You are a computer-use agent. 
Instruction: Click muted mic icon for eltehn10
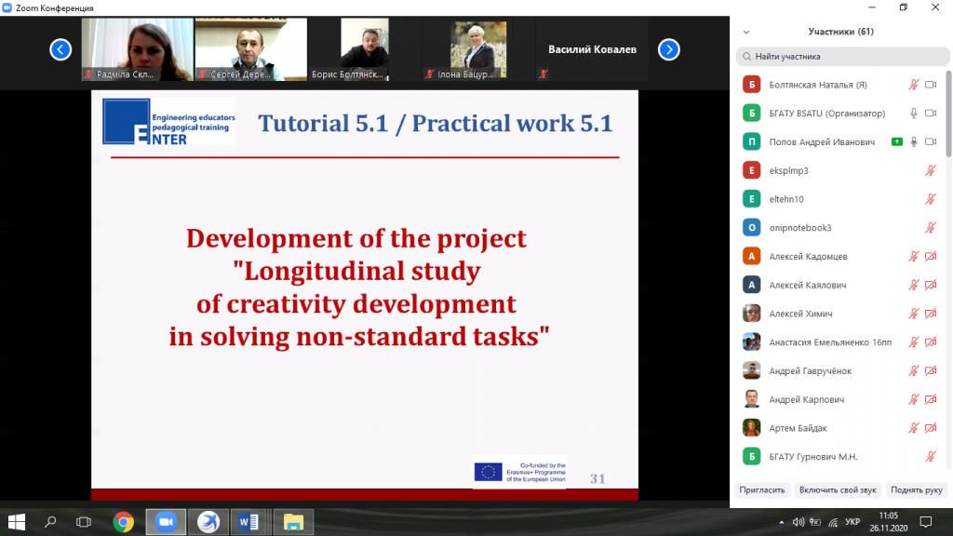point(931,199)
